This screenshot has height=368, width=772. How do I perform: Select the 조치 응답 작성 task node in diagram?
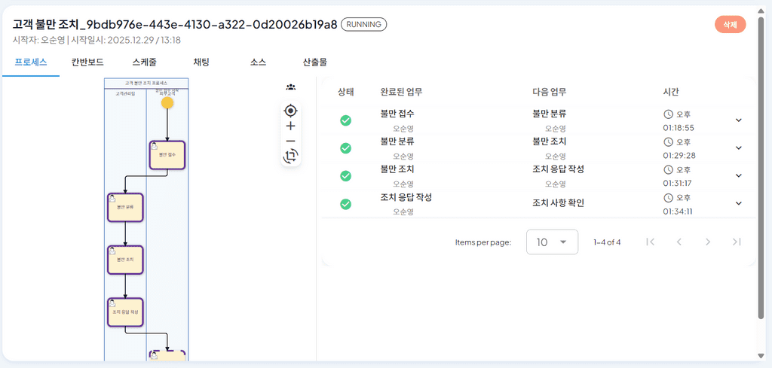pyautogui.click(x=125, y=312)
